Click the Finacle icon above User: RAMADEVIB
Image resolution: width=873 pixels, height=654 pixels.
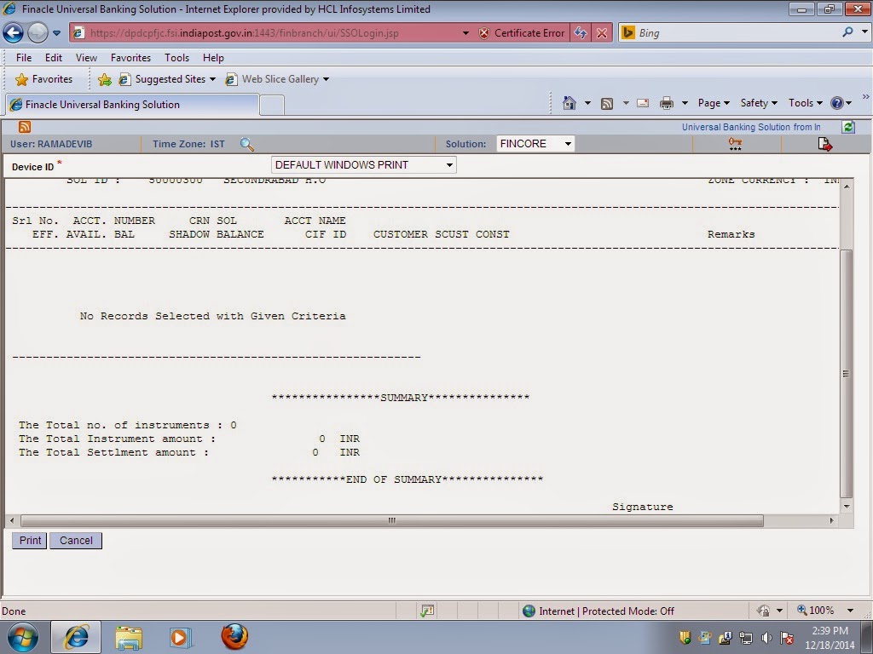24,126
